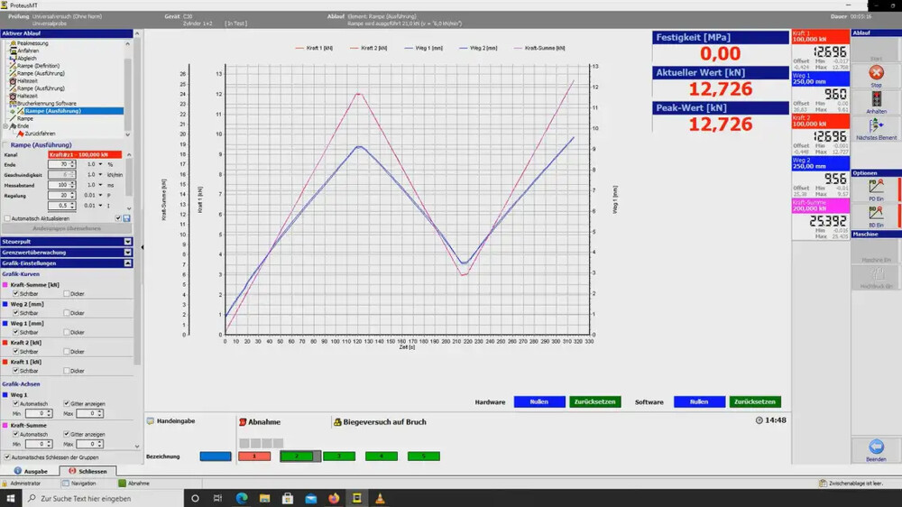Expand the Grenzwertüberwachung panel
The image size is (902, 507).
coord(128,253)
